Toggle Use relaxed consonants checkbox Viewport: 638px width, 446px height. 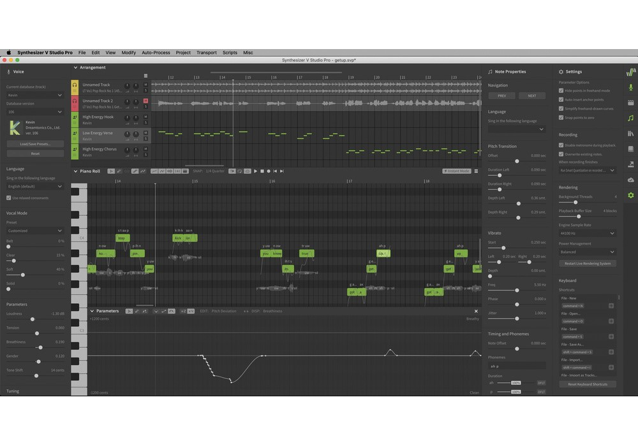pyautogui.click(x=8, y=198)
